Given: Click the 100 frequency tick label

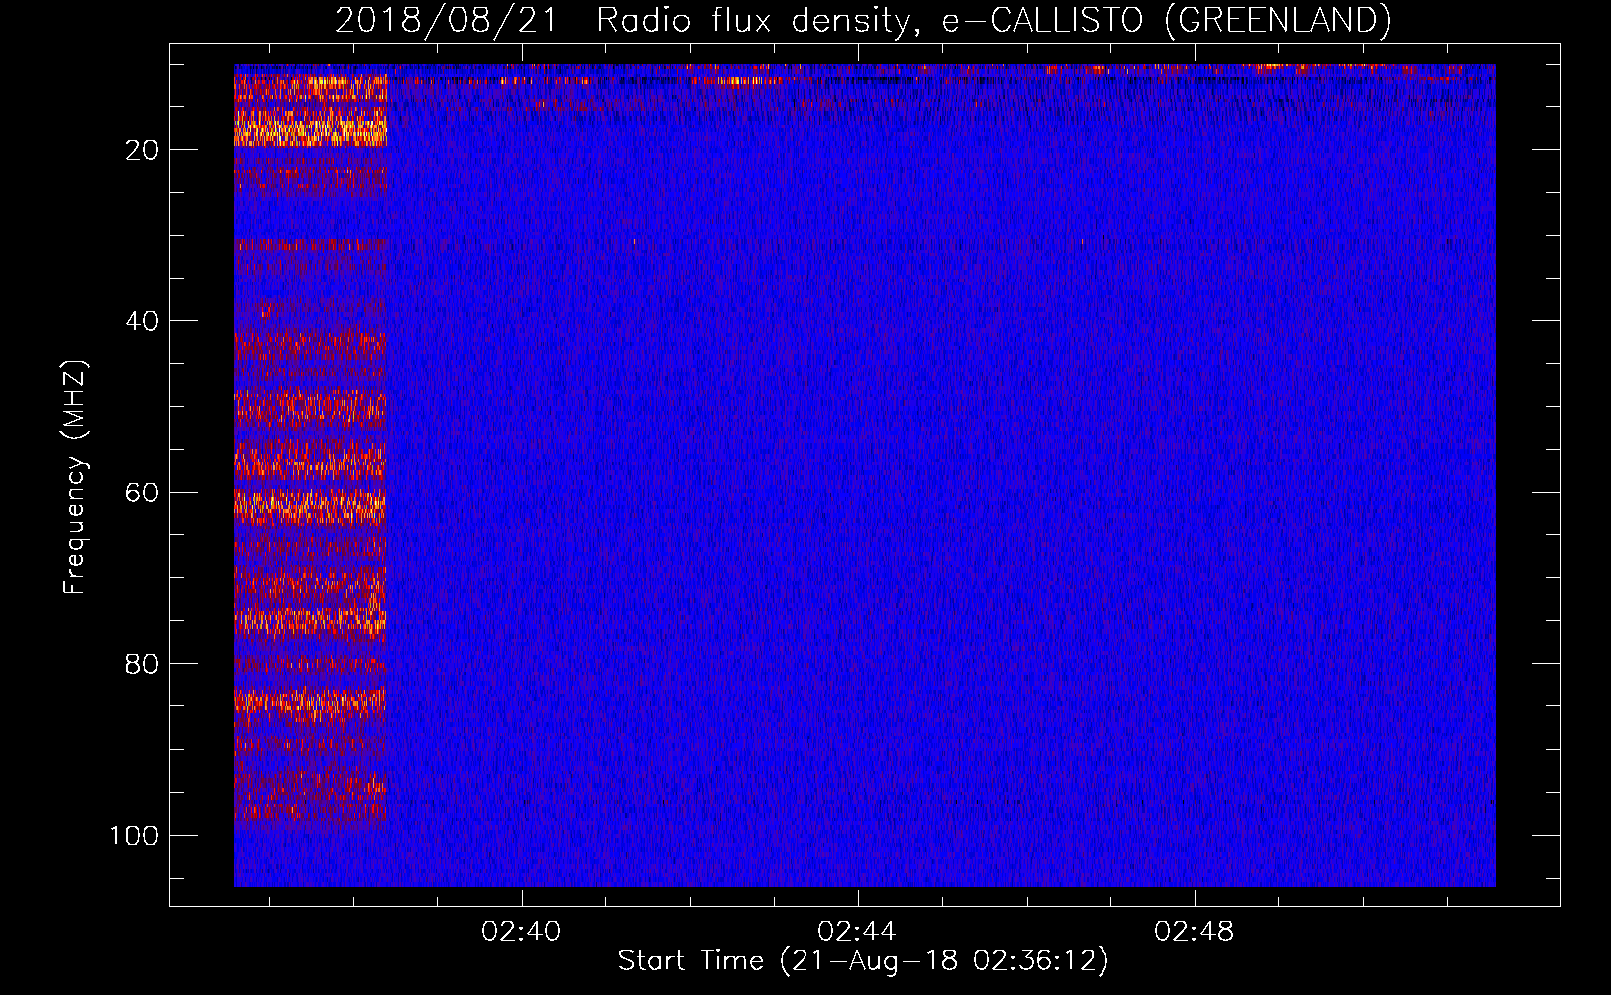Looking at the screenshot, I should pyautogui.click(x=134, y=835).
